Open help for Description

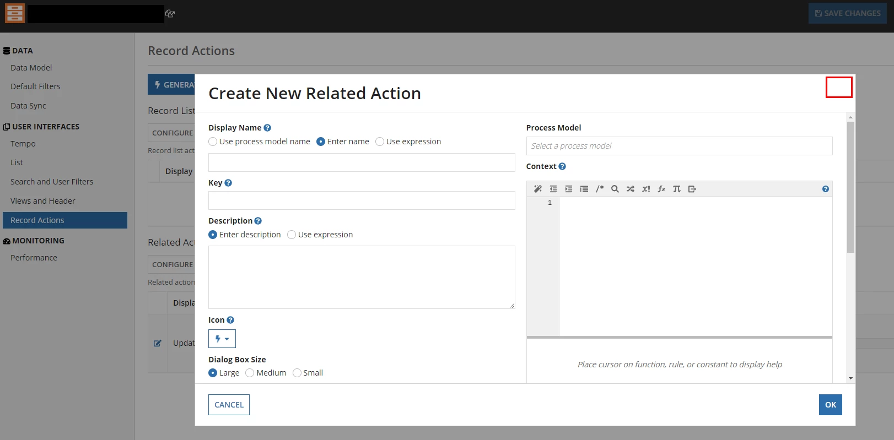tap(258, 221)
